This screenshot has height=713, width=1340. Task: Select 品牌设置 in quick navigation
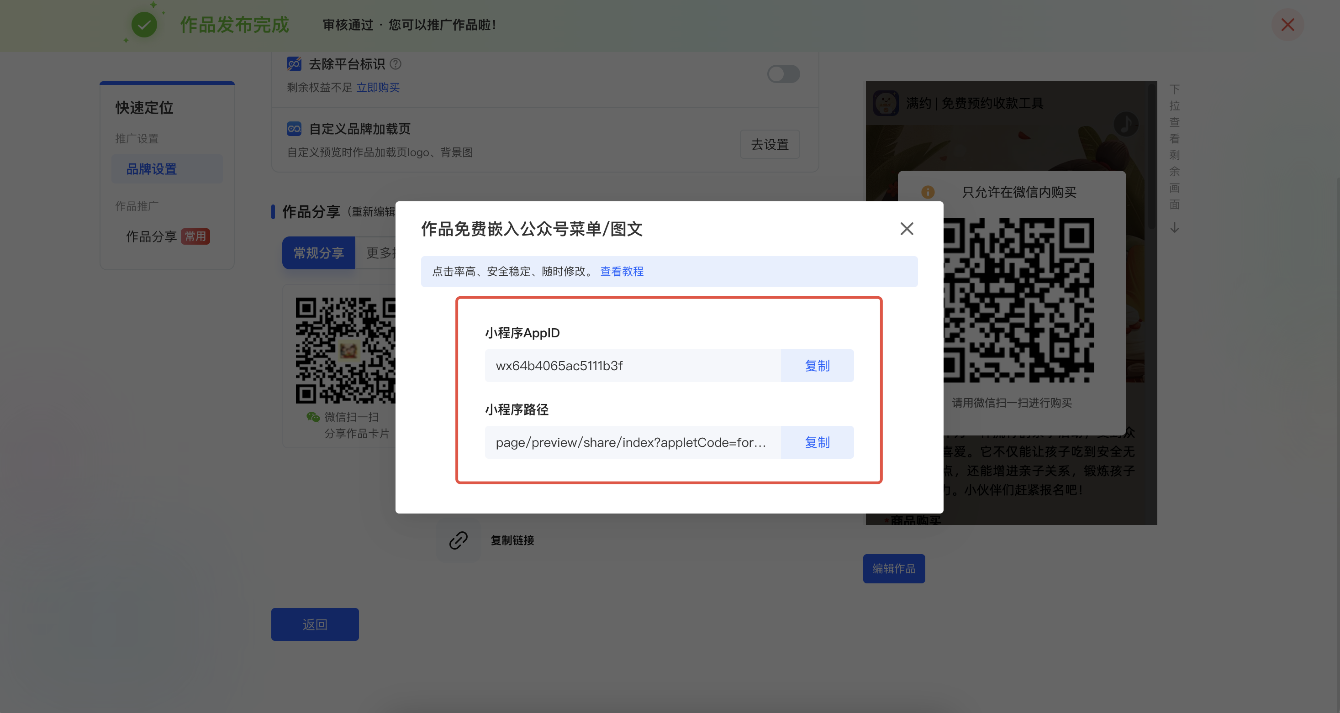tap(151, 169)
